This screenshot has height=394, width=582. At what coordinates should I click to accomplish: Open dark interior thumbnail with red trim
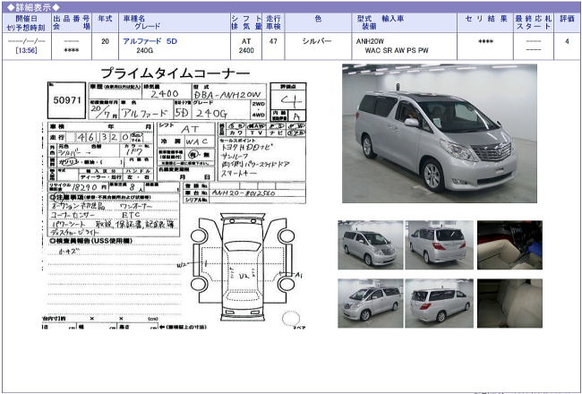(x=509, y=244)
